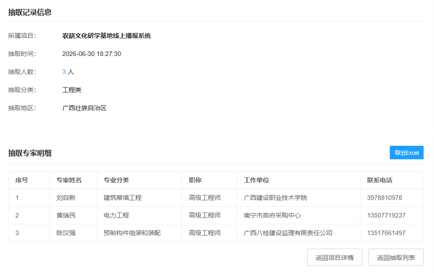Select expert name 陈汉强
Screen dimensions: 434x273
click(66, 233)
